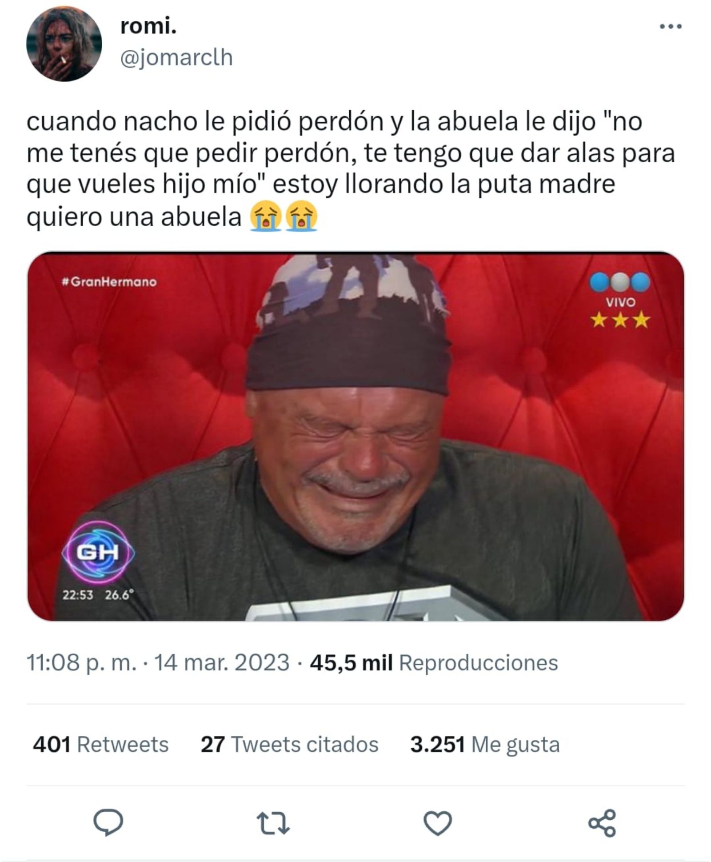This screenshot has height=862, width=711.
Task: Open the three-dot more options menu
Action: [x=670, y=27]
